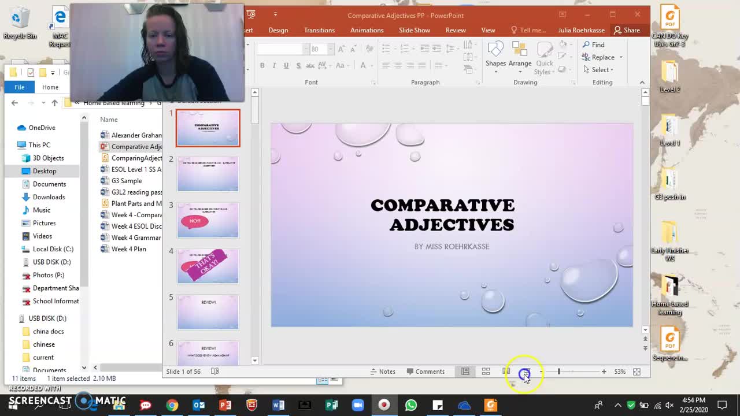Viewport: 740px width, 416px height.
Task: Toggle bold formatting
Action: tap(262, 66)
